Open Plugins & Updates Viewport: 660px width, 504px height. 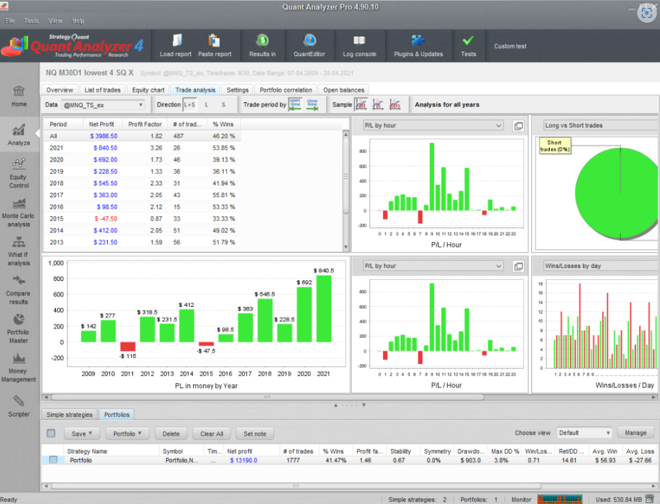pyautogui.click(x=418, y=45)
